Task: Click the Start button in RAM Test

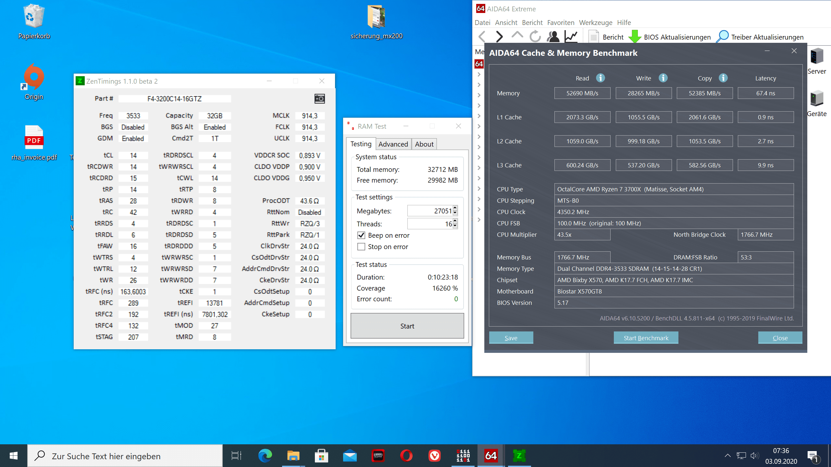Action: 407,326
